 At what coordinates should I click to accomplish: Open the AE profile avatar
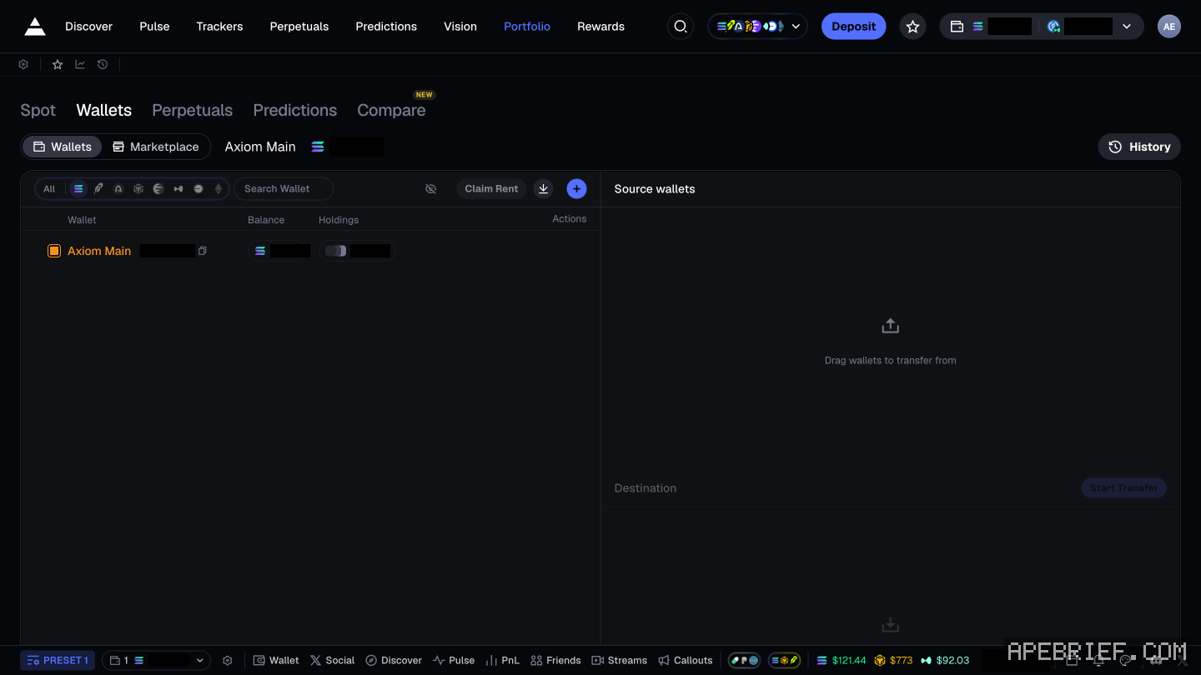click(1169, 27)
